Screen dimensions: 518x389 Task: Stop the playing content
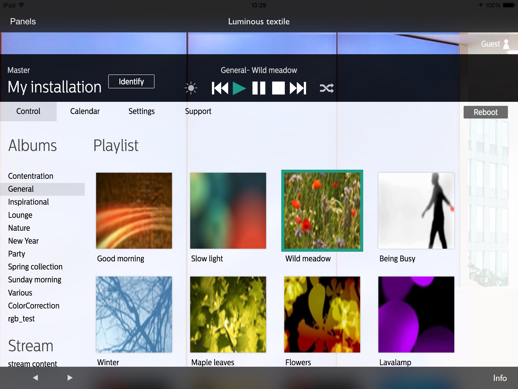click(278, 88)
